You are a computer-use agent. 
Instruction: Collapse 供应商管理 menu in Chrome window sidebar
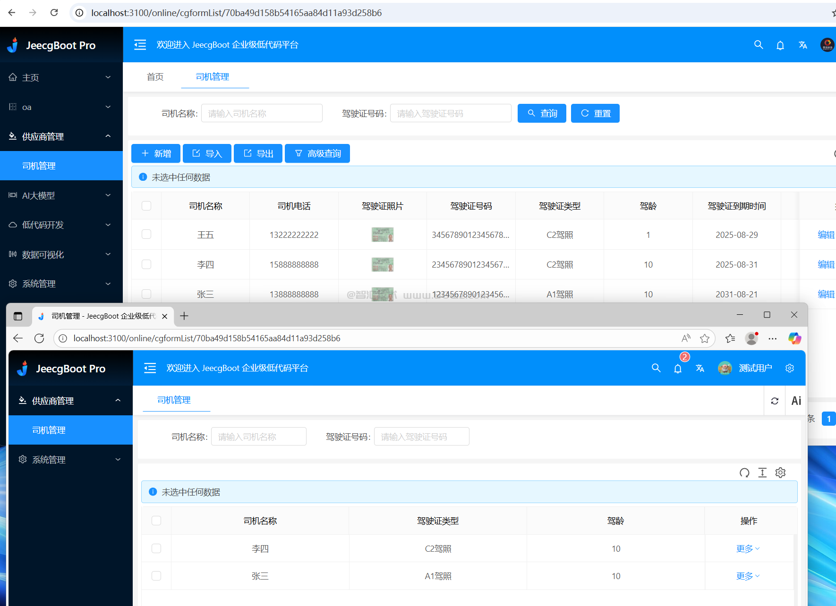click(x=61, y=136)
